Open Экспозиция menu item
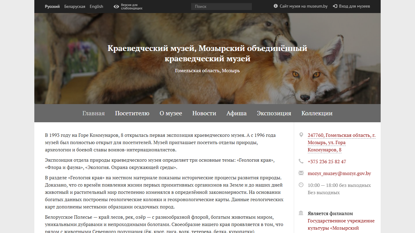This screenshot has height=233, width=415. (x=274, y=113)
